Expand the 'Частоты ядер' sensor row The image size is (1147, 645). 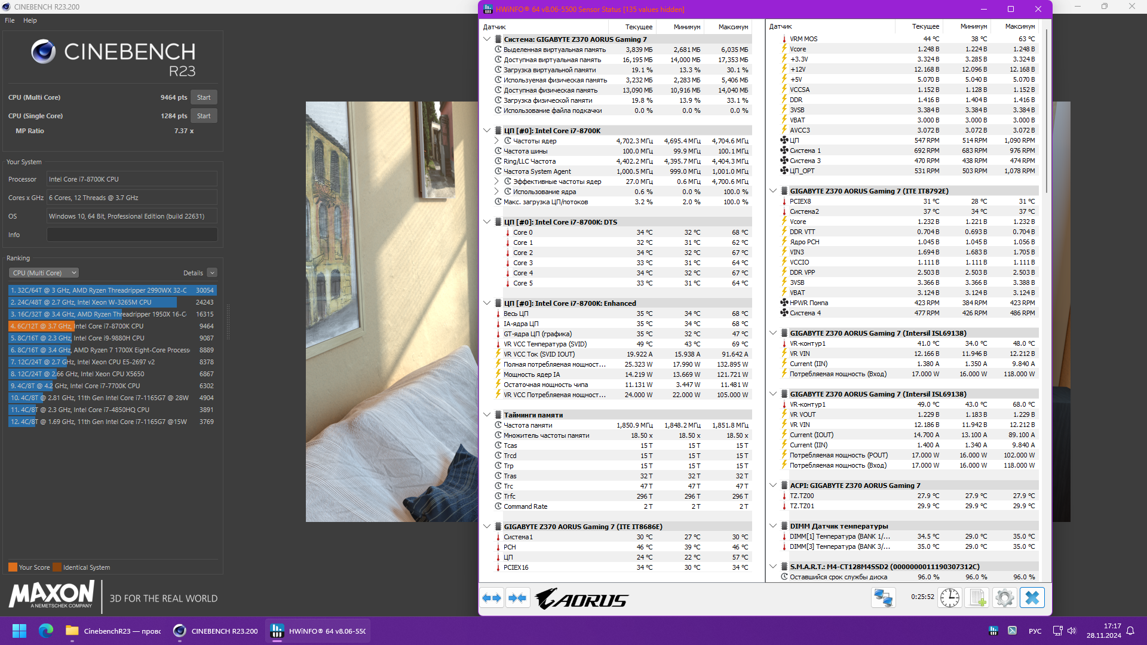click(x=496, y=141)
